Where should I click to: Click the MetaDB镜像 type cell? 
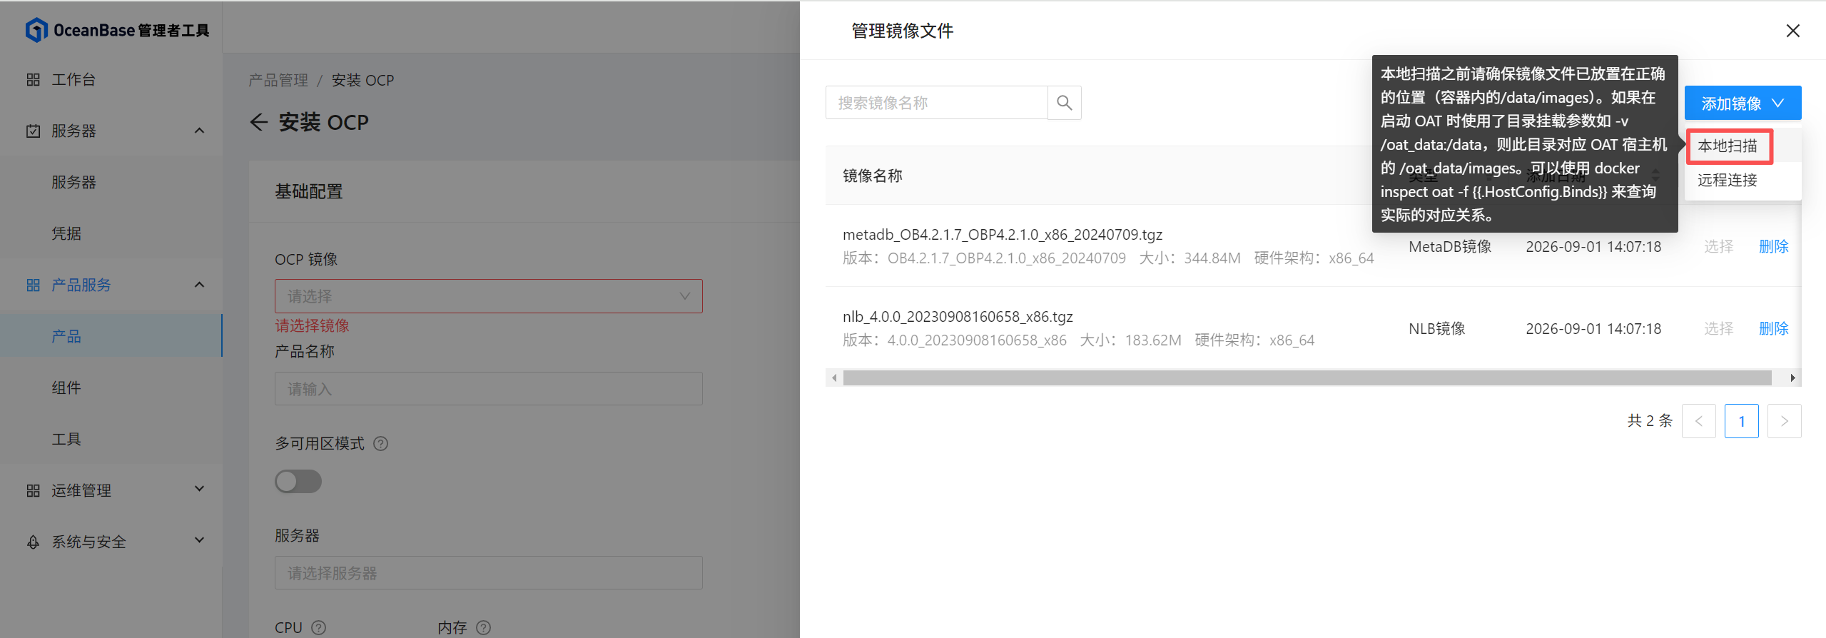point(1450,246)
